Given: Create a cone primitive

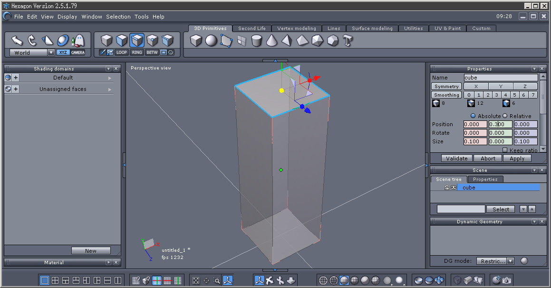Looking at the screenshot, I should click(x=271, y=40).
